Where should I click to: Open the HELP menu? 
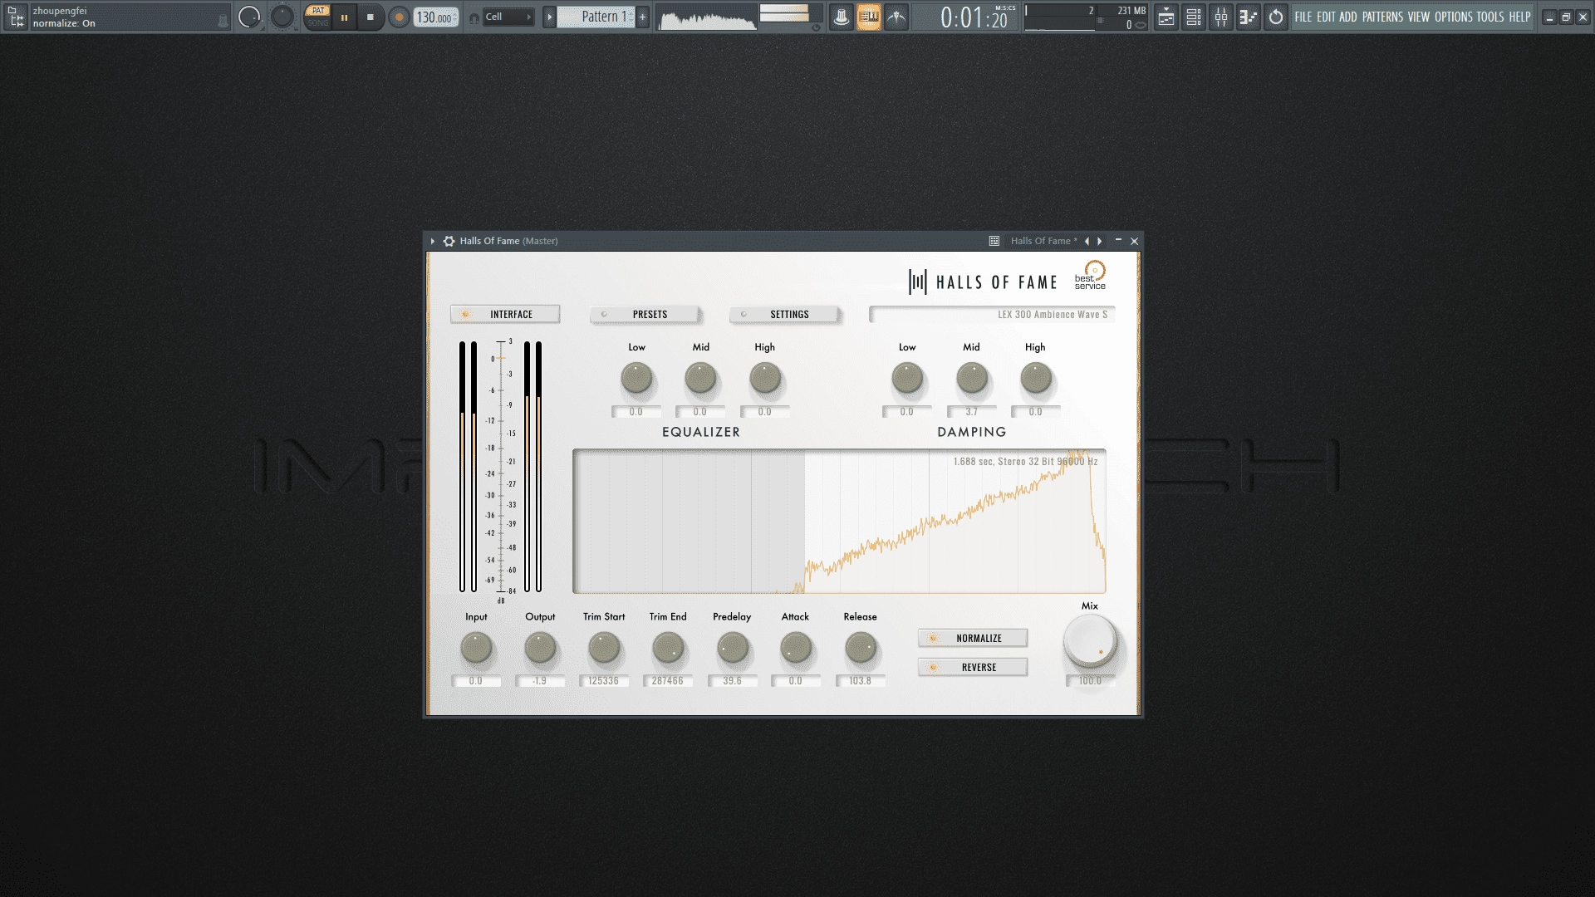pyautogui.click(x=1520, y=17)
